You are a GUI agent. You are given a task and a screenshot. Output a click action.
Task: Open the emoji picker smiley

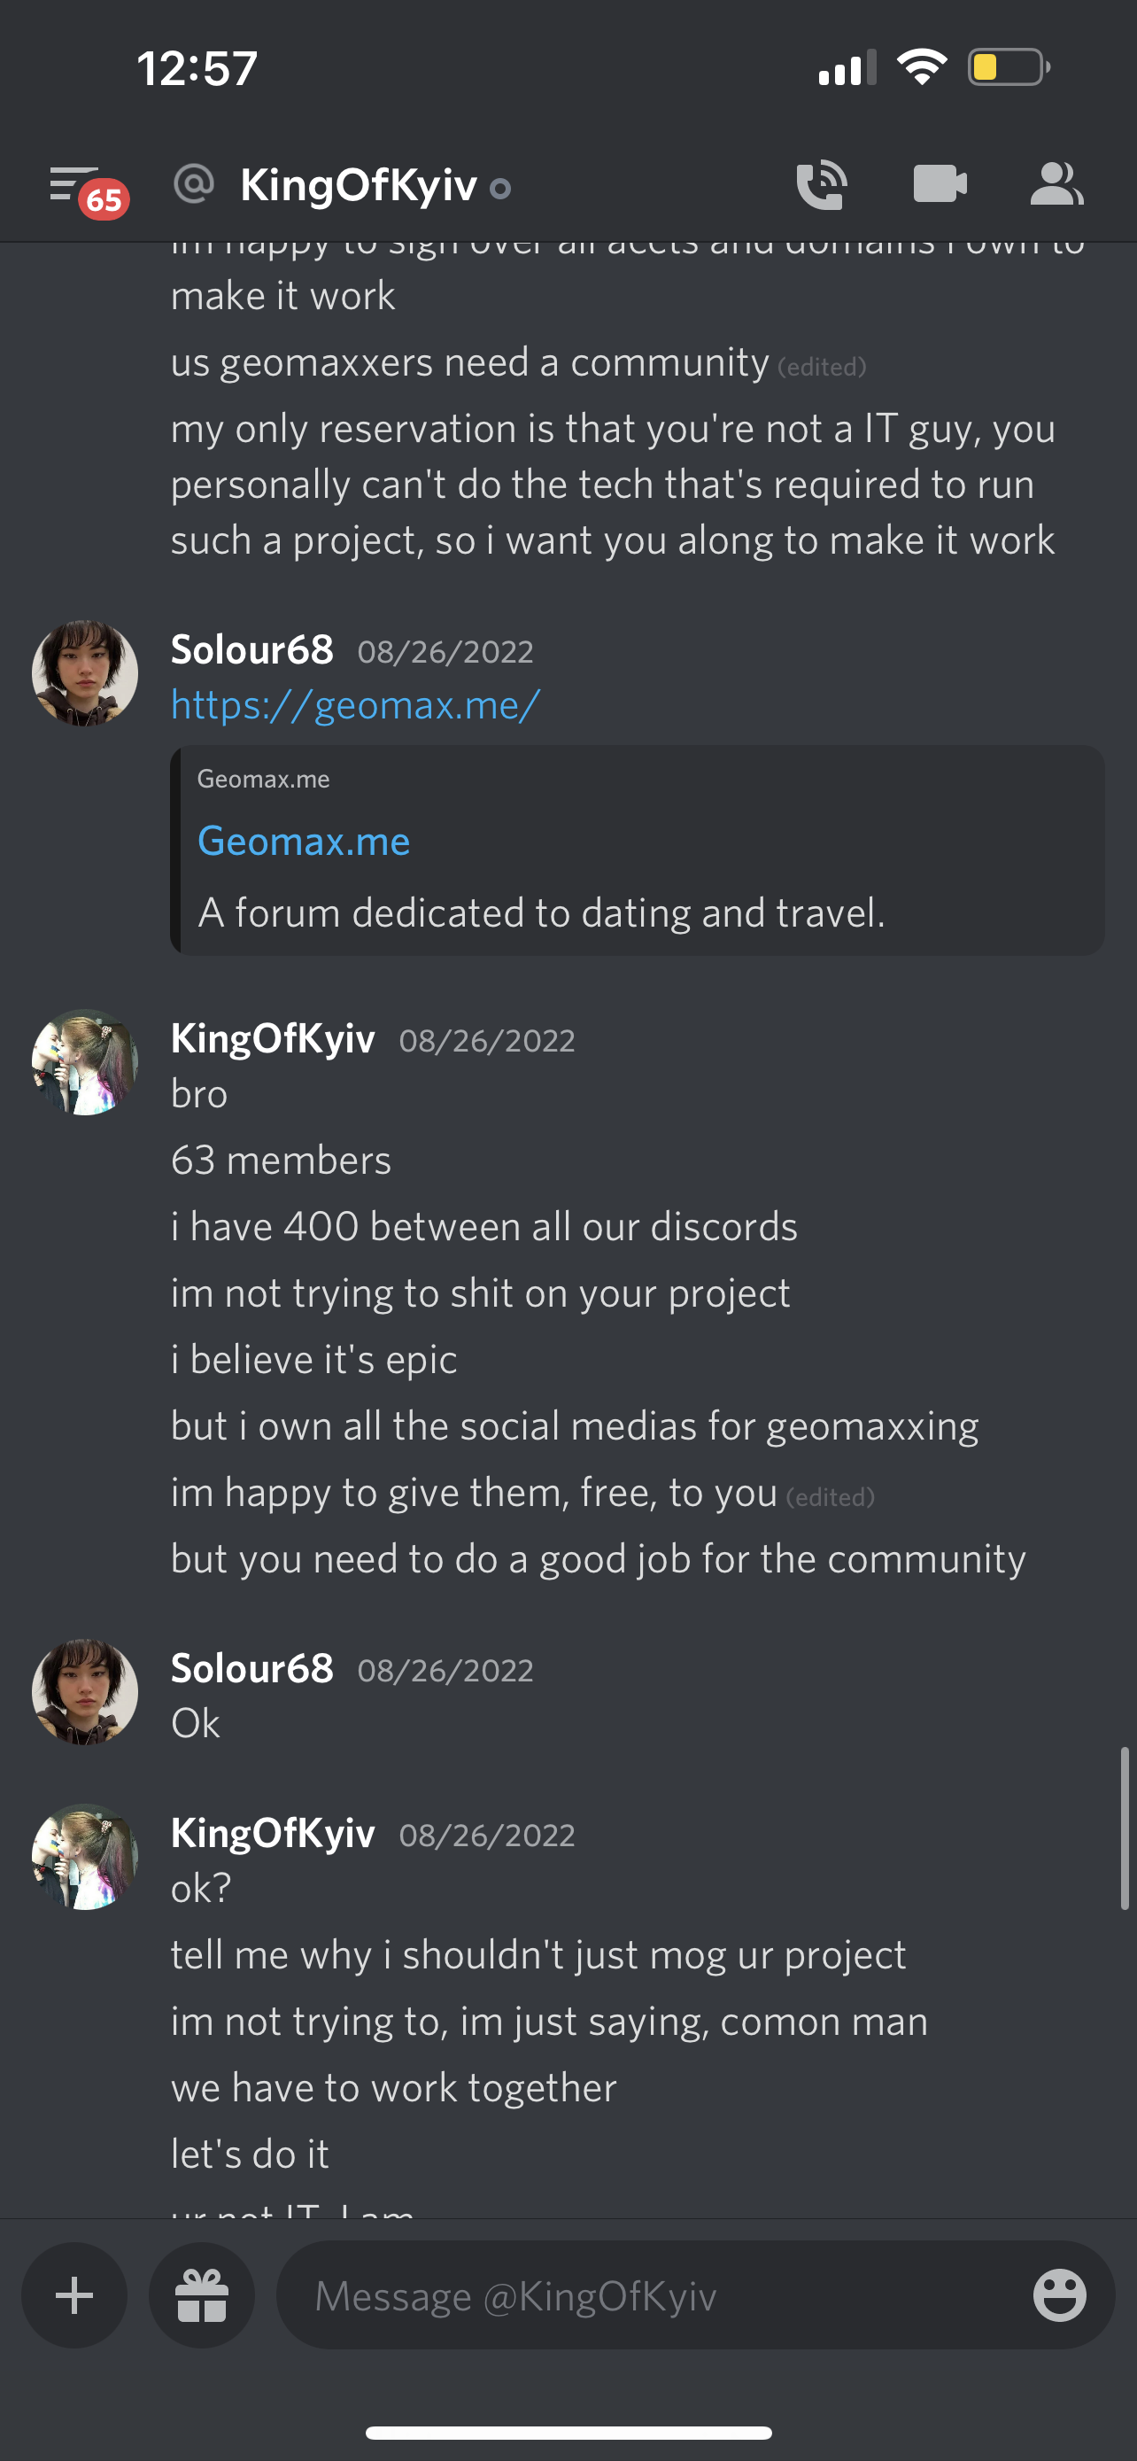[1060, 2294]
